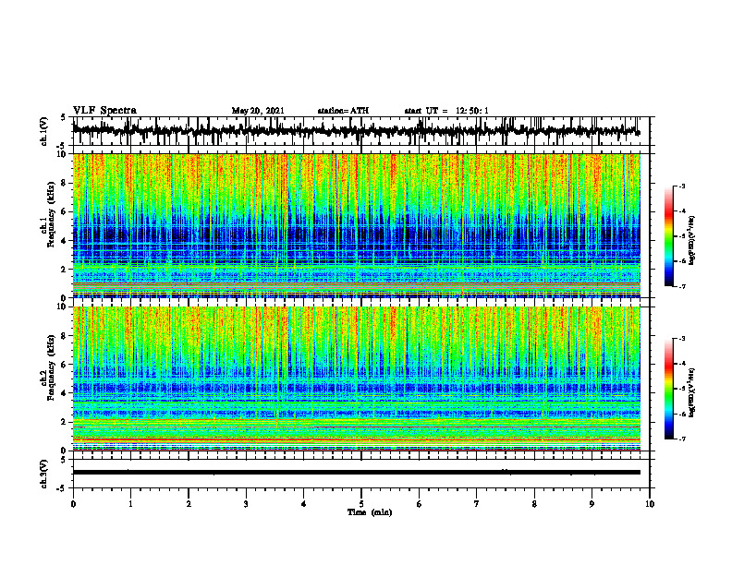732x565 pixels.
Task: Click the ch.1 voltage waveform trace
Action: coord(357,131)
